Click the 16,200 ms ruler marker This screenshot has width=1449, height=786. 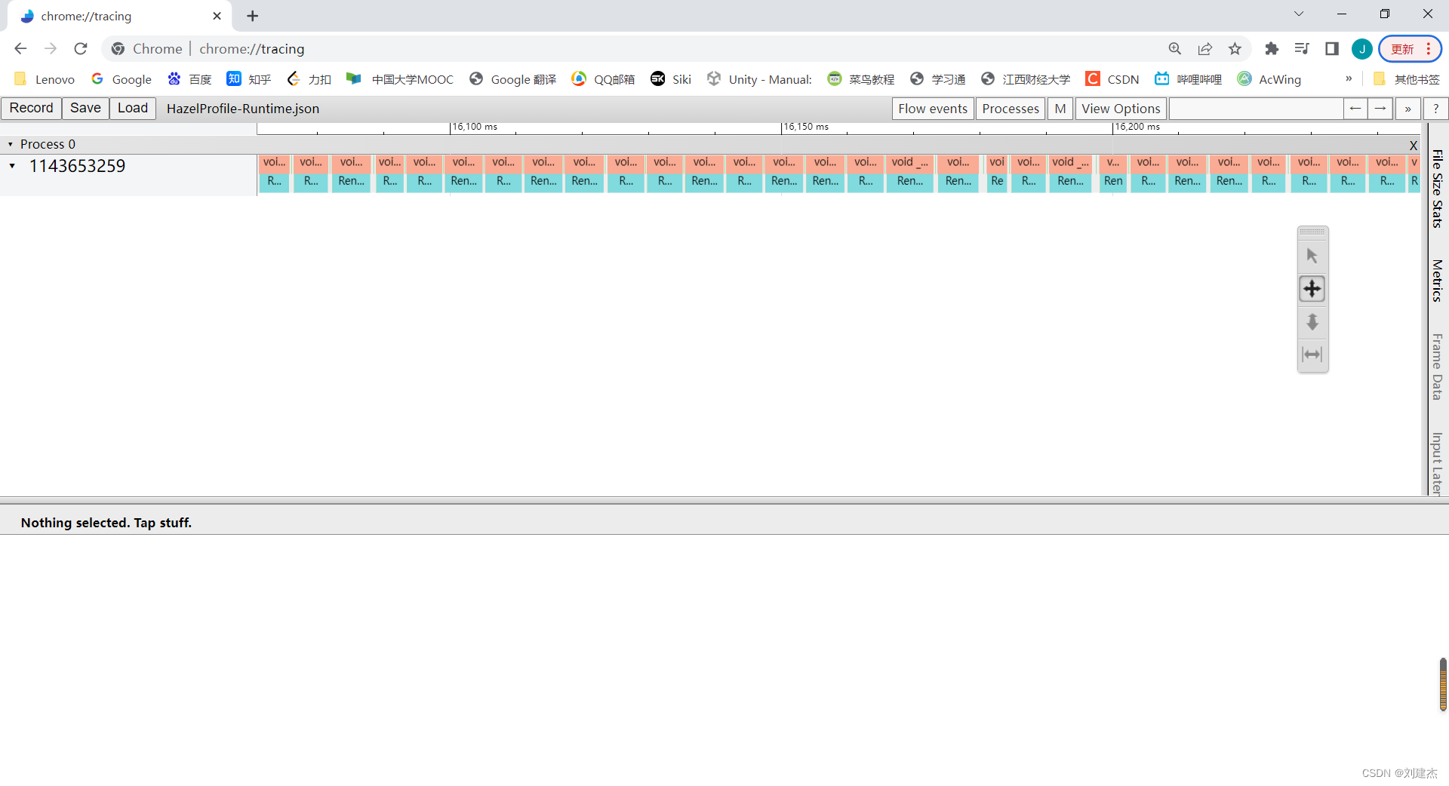tap(1137, 127)
